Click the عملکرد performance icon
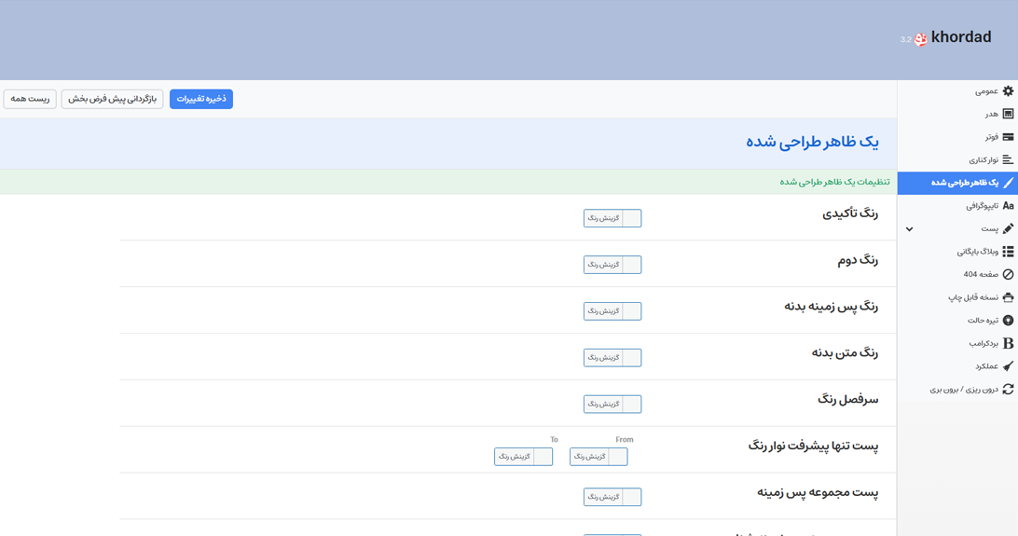 tap(1008, 366)
